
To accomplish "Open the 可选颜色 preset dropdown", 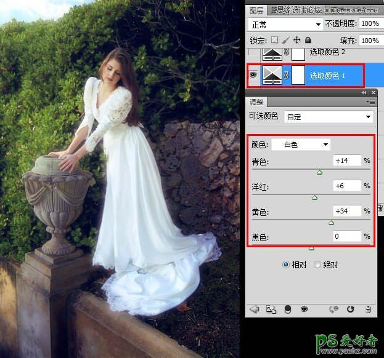I will pos(333,116).
